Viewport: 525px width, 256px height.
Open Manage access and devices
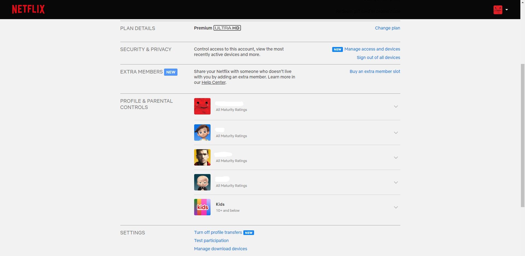click(x=372, y=49)
